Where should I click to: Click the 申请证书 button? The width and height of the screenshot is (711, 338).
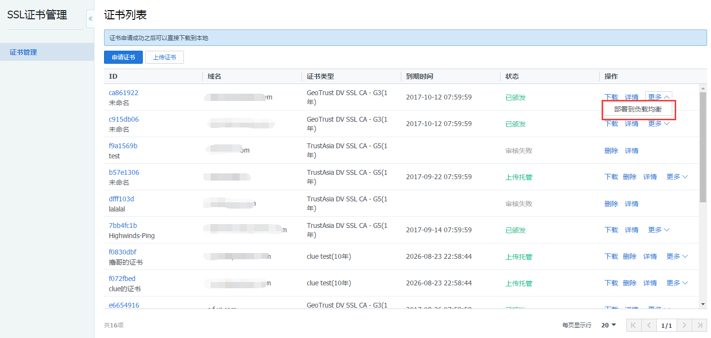tap(123, 57)
